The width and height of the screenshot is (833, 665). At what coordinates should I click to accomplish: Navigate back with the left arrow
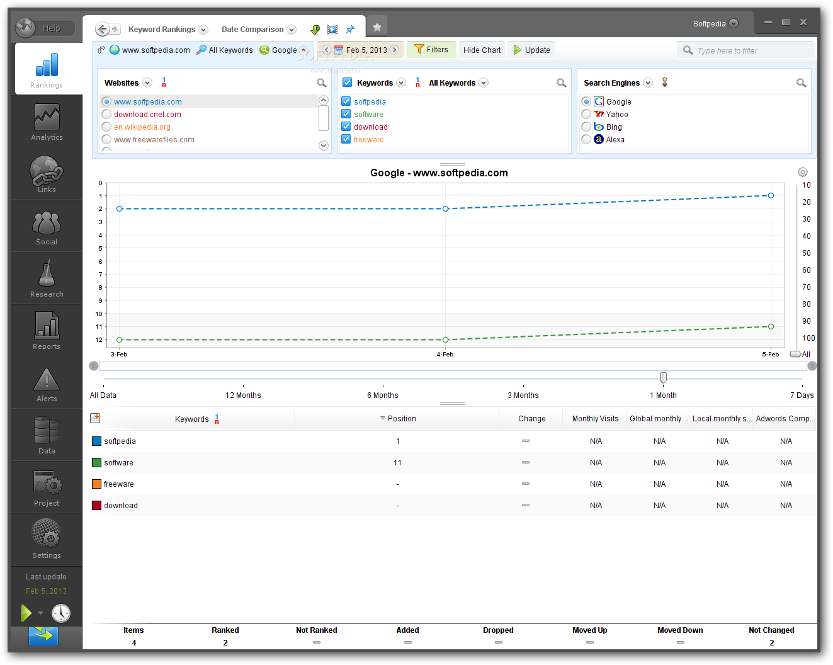pyautogui.click(x=102, y=29)
